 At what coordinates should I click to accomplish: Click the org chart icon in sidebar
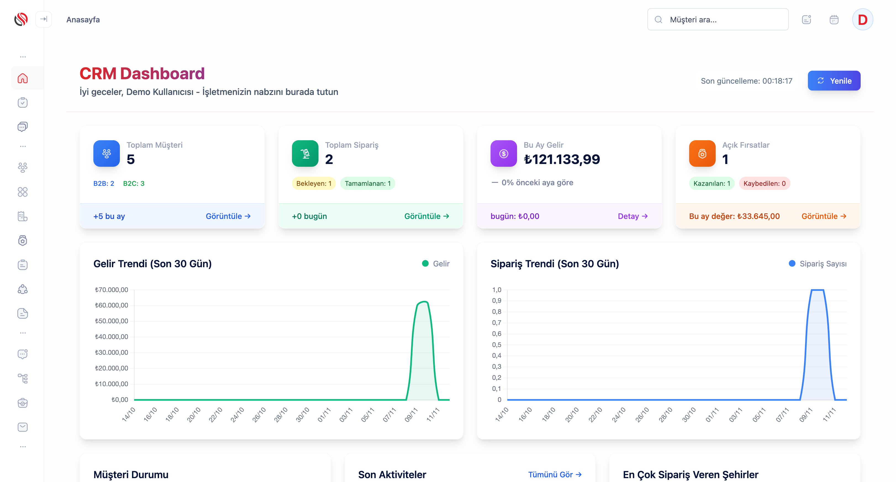22,378
